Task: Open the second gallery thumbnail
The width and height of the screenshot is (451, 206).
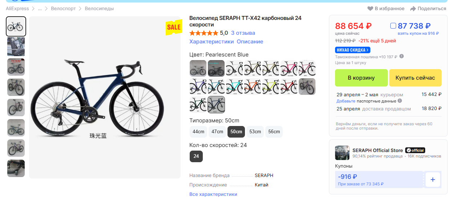Action: pyautogui.click(x=16, y=47)
